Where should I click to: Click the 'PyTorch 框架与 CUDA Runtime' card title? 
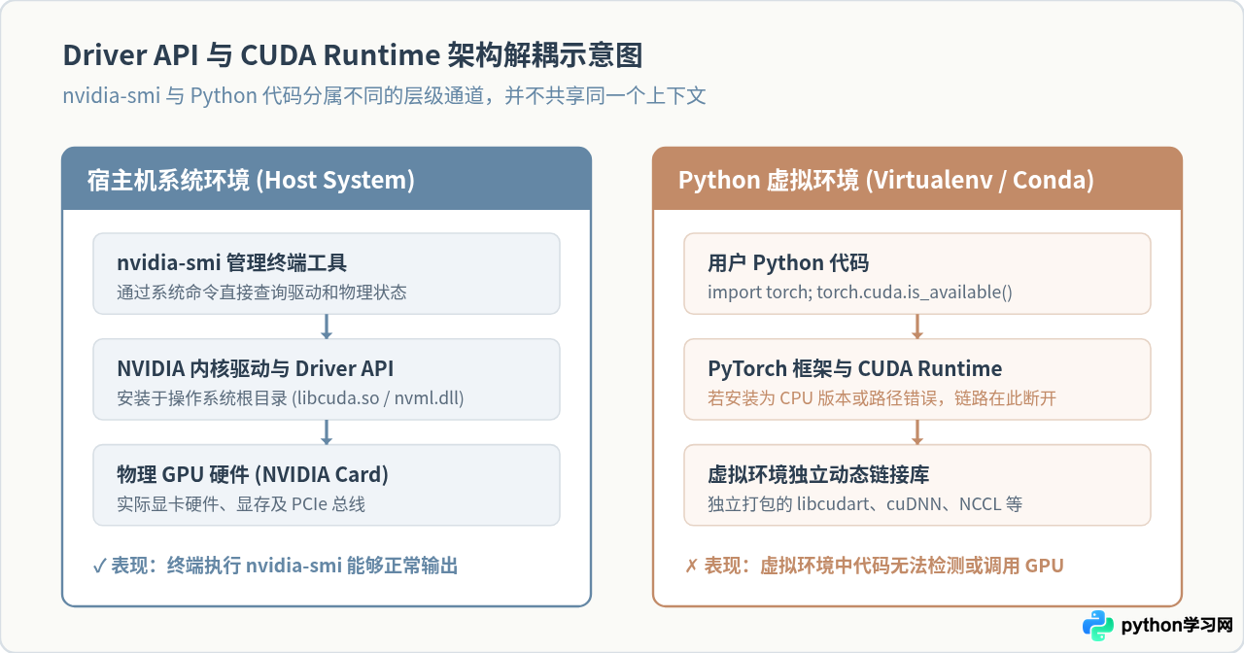[855, 368]
